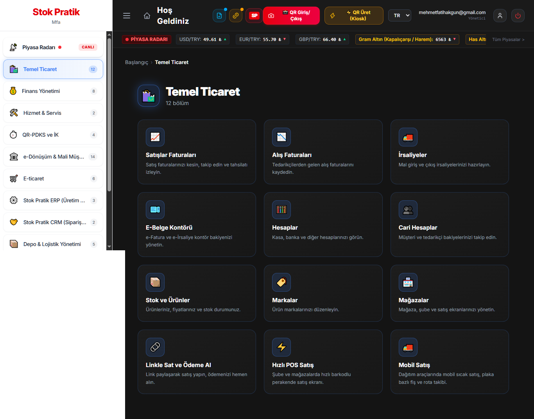The image size is (534, 419).
Task: Open the Tüm Piyasalar link
Action: click(508, 39)
